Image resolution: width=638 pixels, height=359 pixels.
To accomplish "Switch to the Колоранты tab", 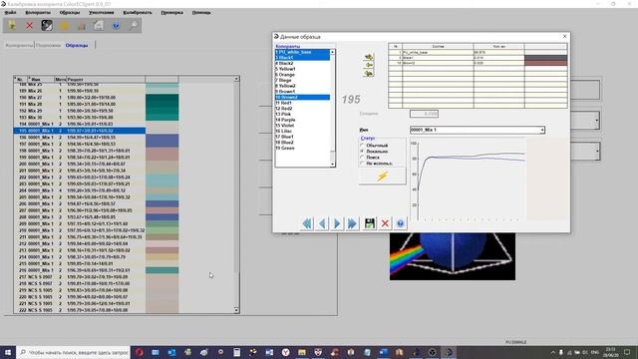I will [19, 45].
